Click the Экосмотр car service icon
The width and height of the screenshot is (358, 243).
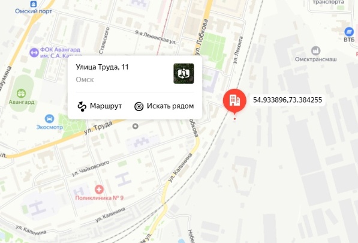[x=49, y=119]
